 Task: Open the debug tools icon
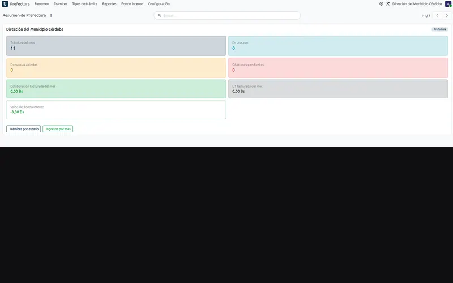tap(388, 4)
